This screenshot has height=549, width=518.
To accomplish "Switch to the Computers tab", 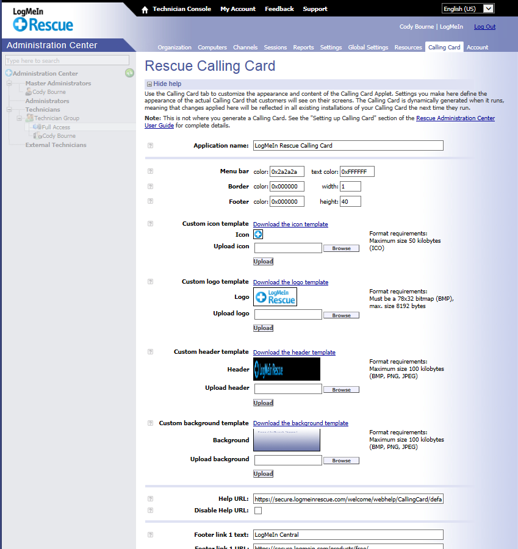I will pos(212,47).
